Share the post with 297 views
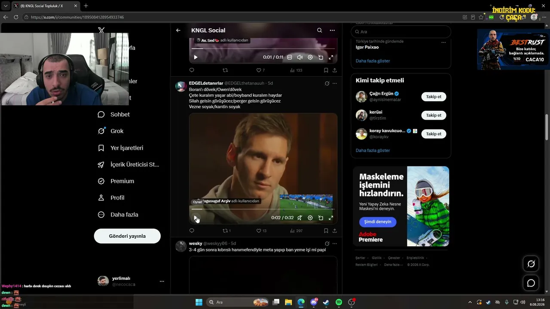 (335, 230)
